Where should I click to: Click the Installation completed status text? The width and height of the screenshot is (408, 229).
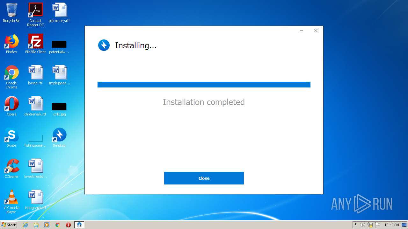(204, 102)
